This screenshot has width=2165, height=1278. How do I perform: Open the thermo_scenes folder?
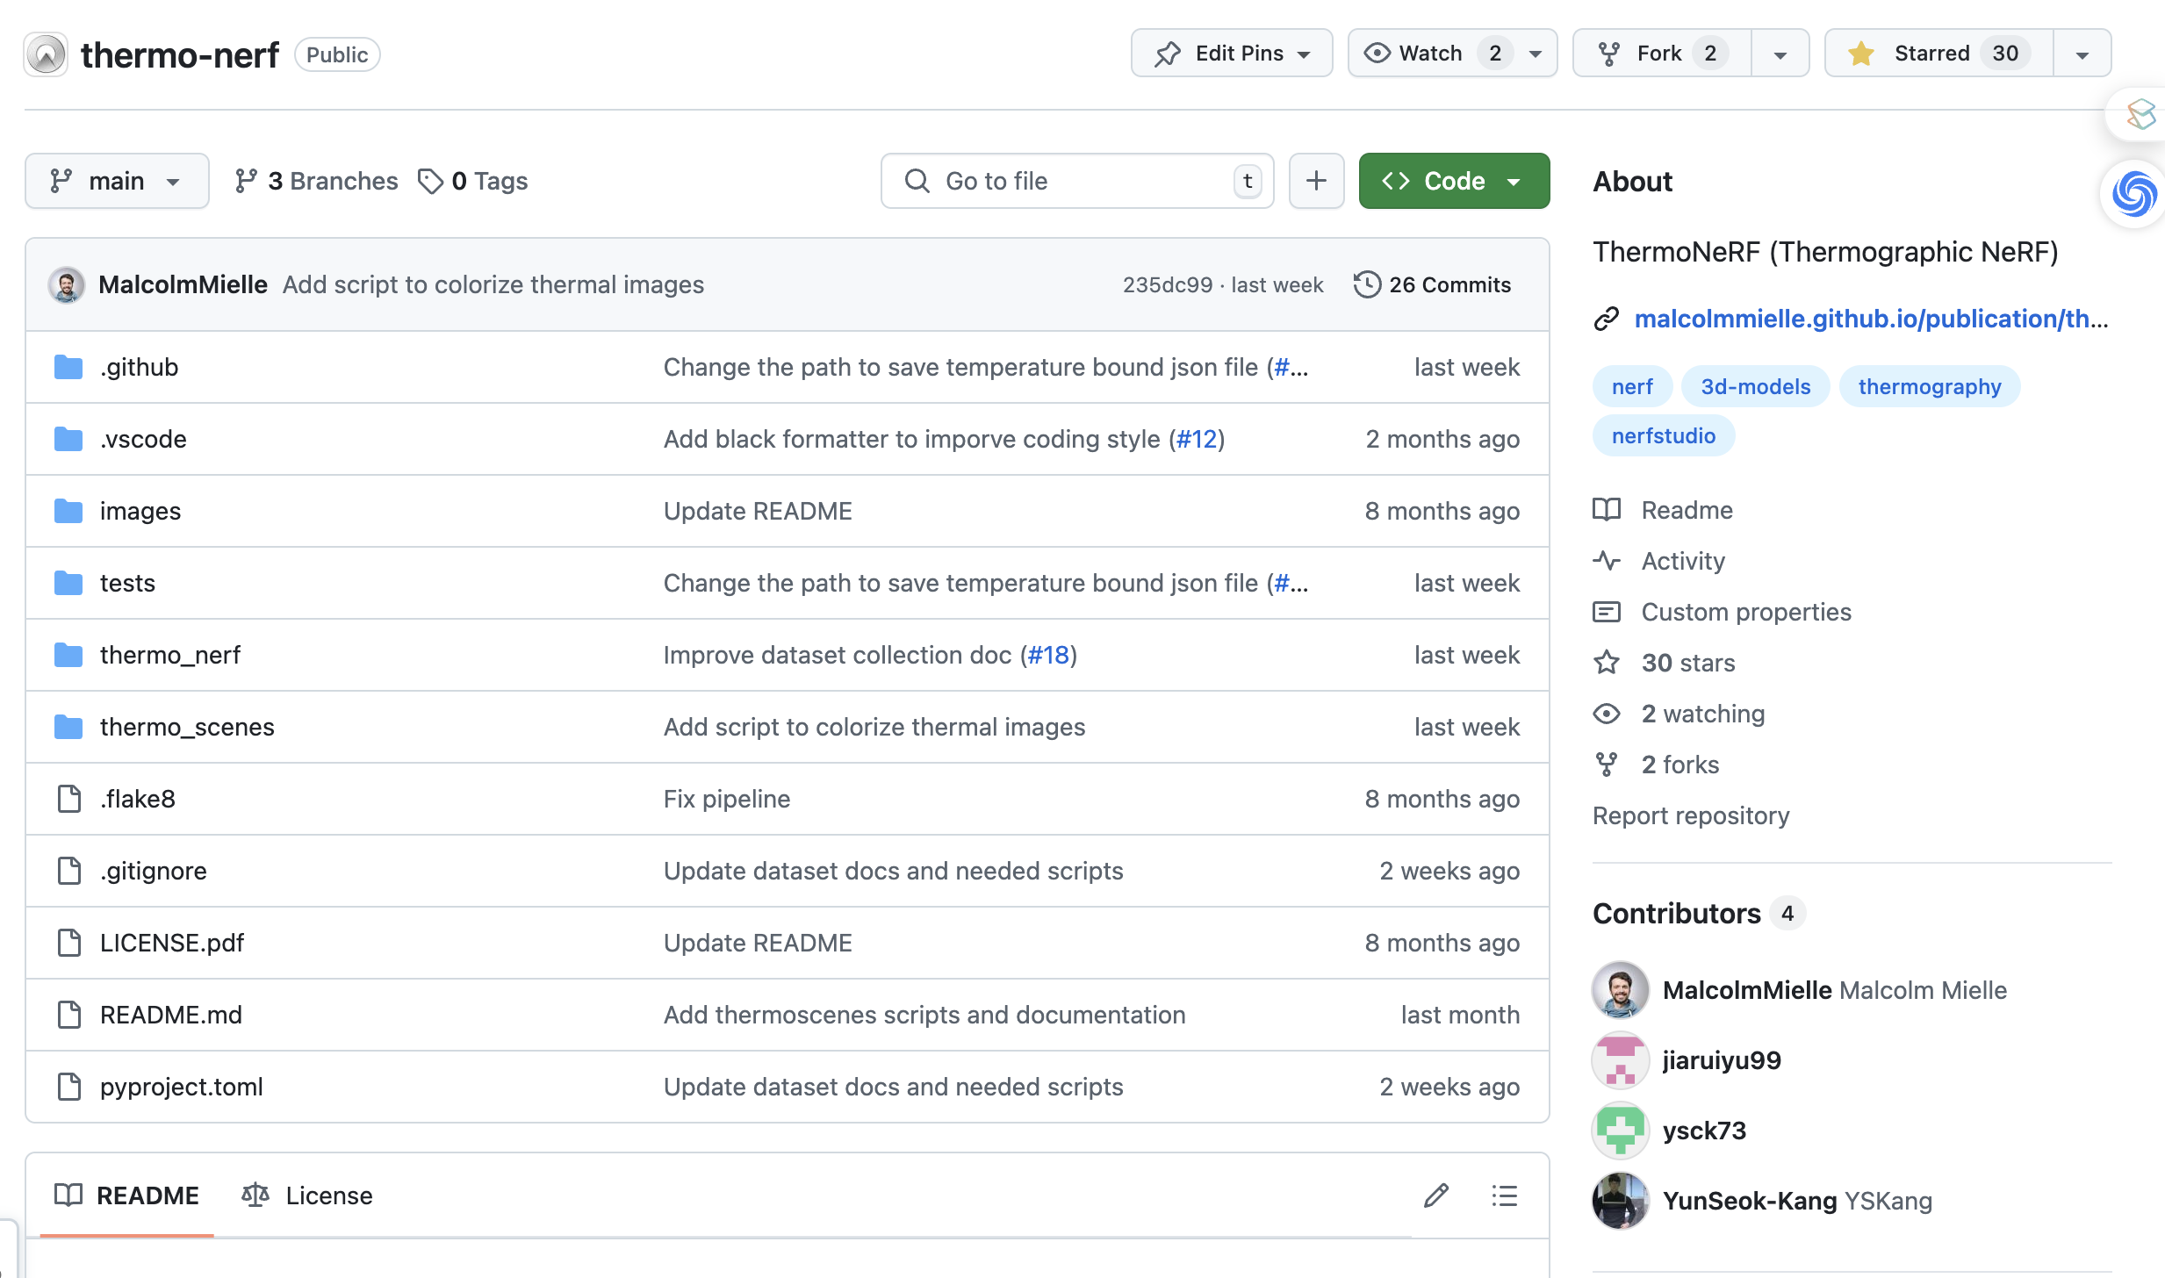187,727
